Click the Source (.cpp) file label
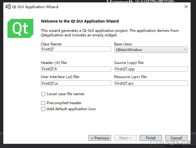This screenshot has height=148, width=196. click(x=129, y=63)
